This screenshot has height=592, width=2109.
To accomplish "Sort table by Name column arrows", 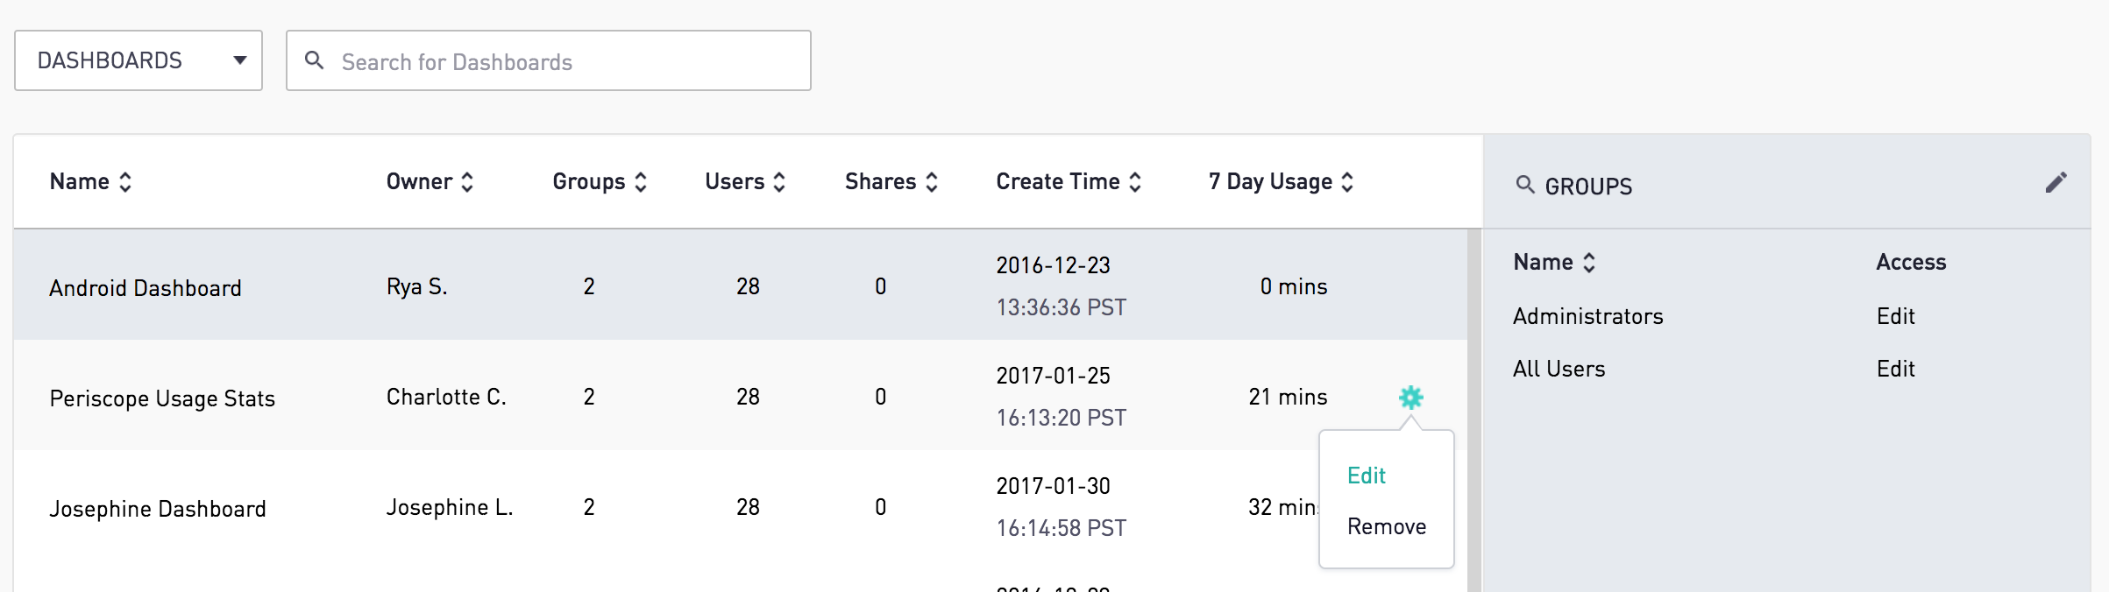I will 125,182.
